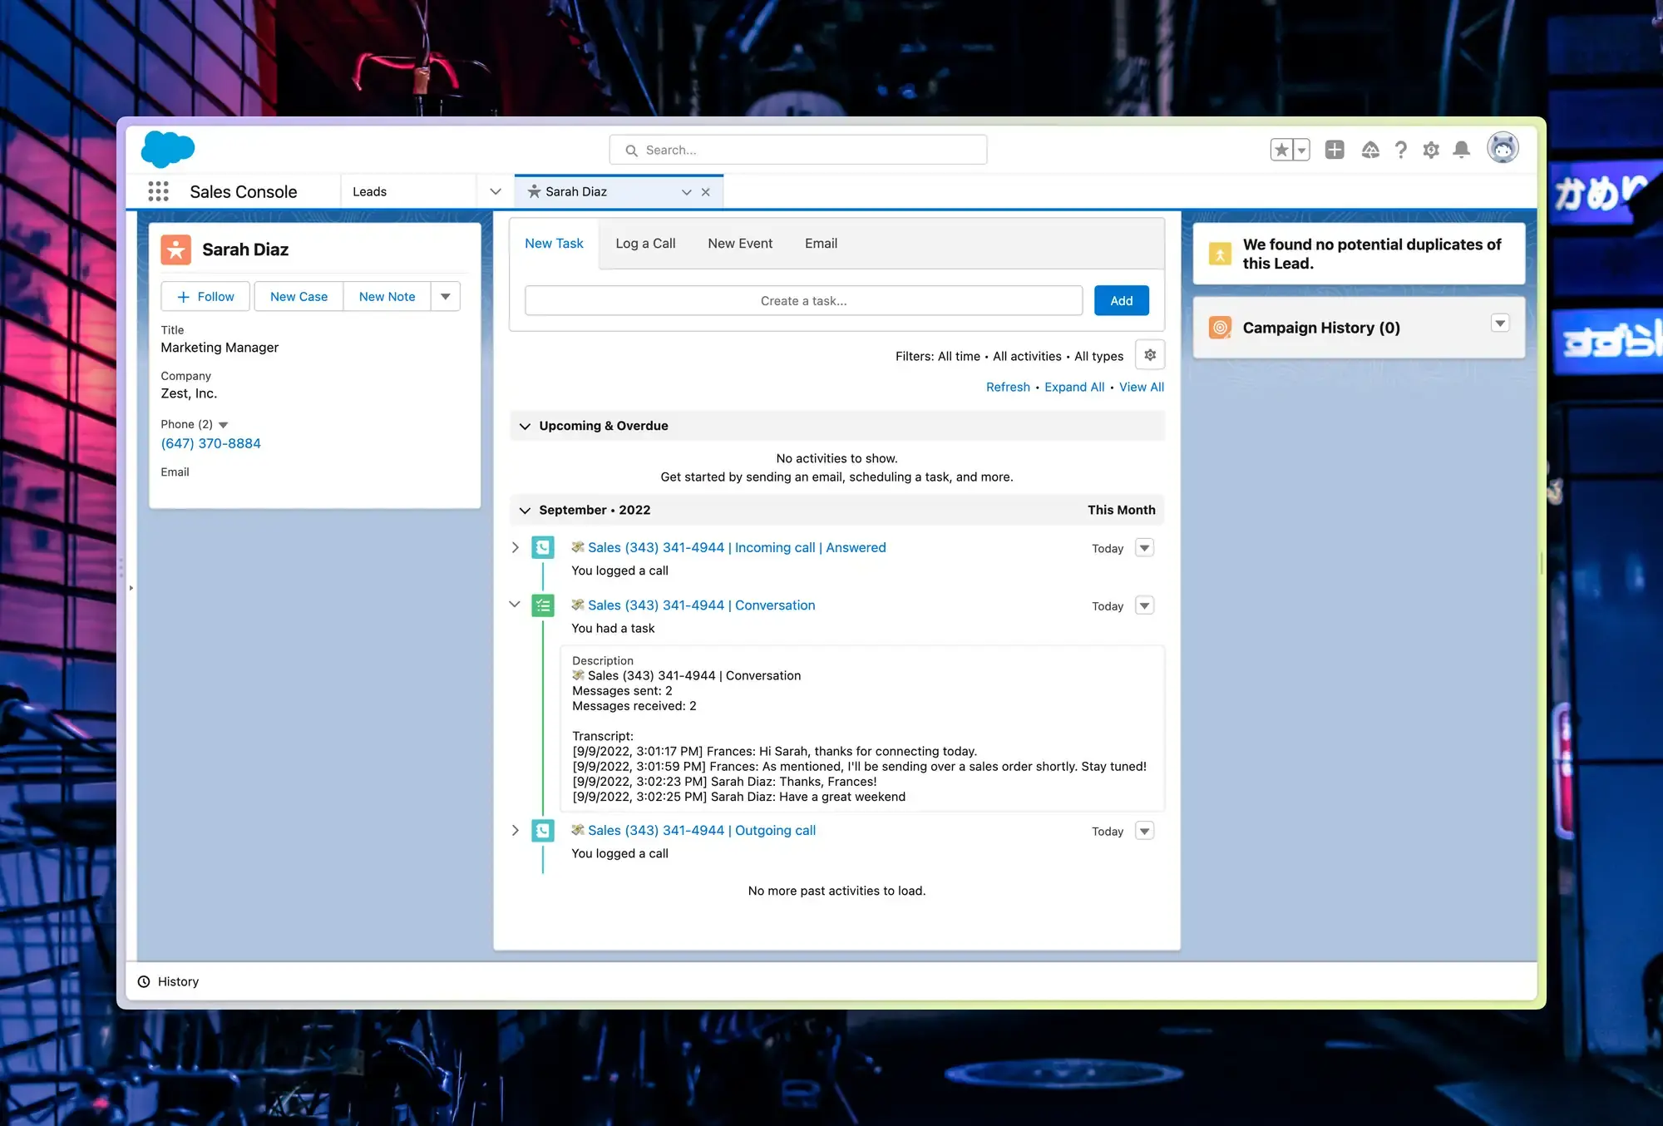Switch to the Log a Call tab

click(645, 243)
